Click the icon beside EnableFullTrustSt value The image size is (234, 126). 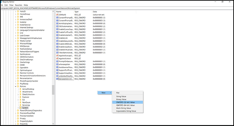pyautogui.click(x=57, y=32)
